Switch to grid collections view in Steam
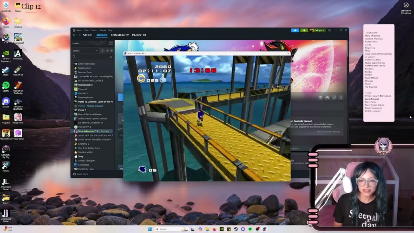The image size is (414, 233). pyautogui.click(x=111, y=43)
